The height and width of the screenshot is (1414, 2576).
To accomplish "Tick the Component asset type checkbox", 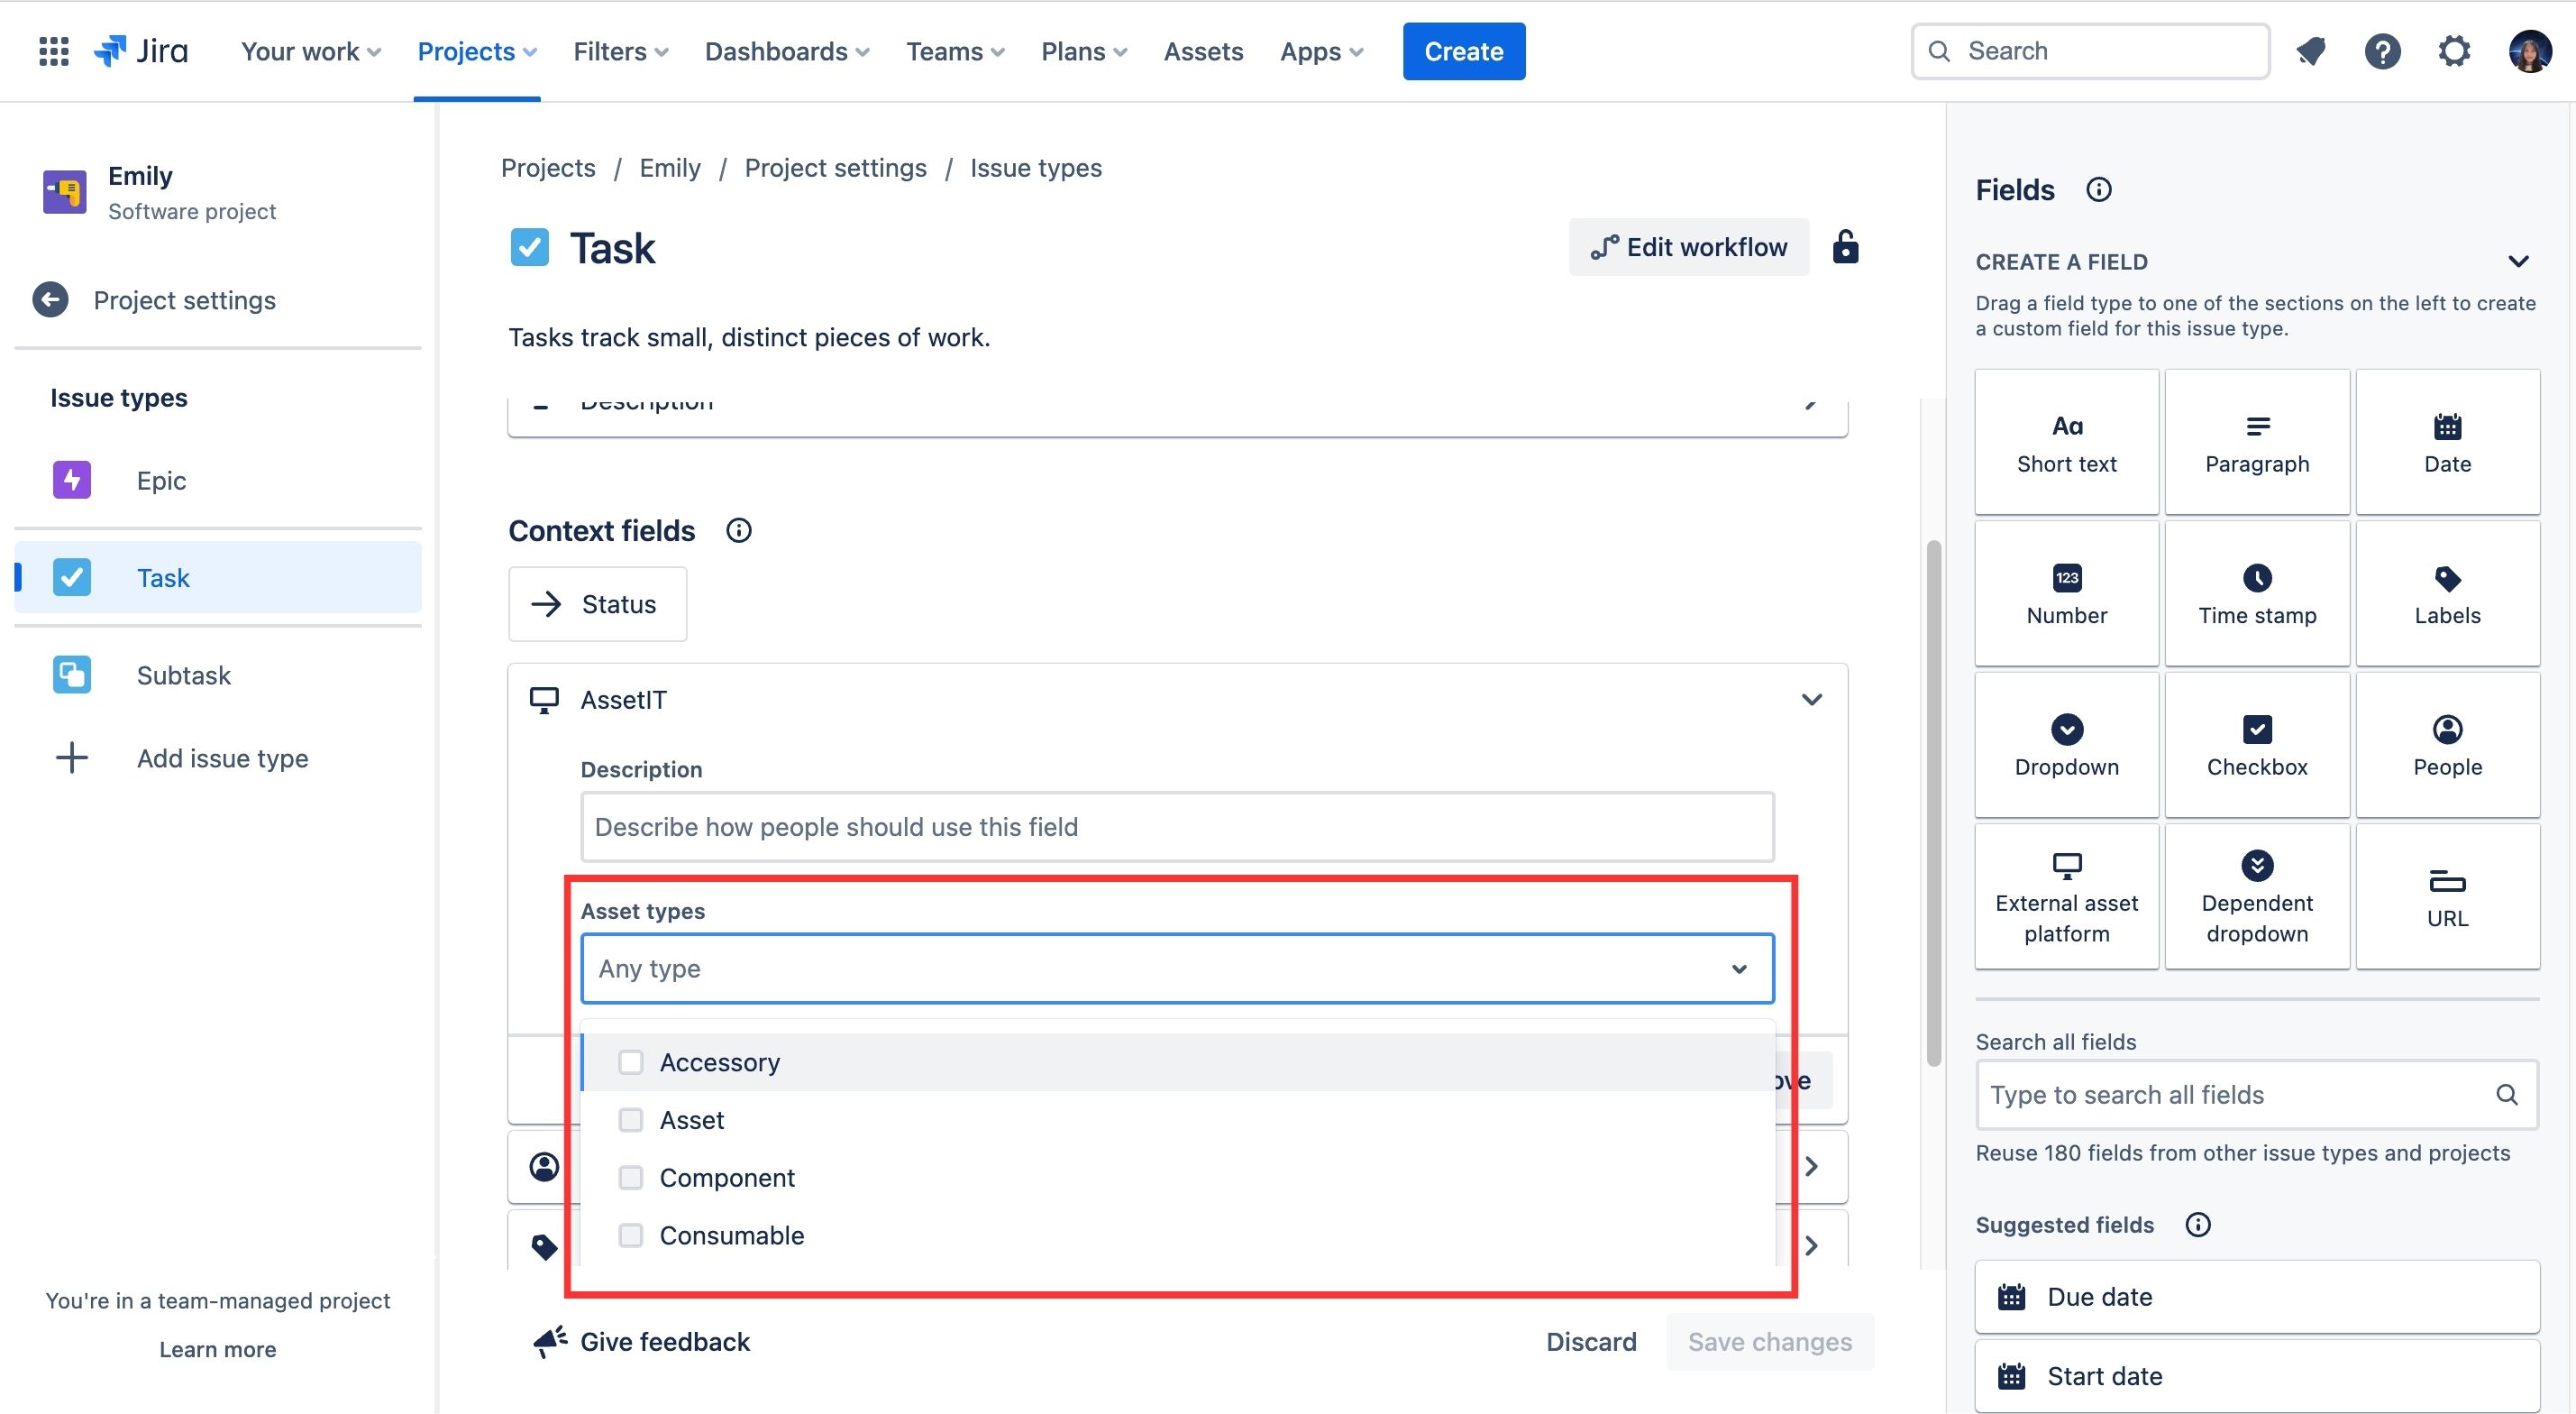I will click(630, 1178).
